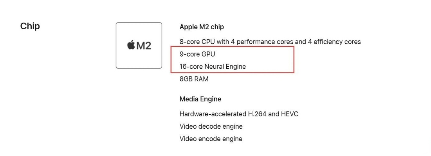This screenshot has height=156, width=431.
Task: Click the words "Neural Engine"
Action: [x=225, y=67]
